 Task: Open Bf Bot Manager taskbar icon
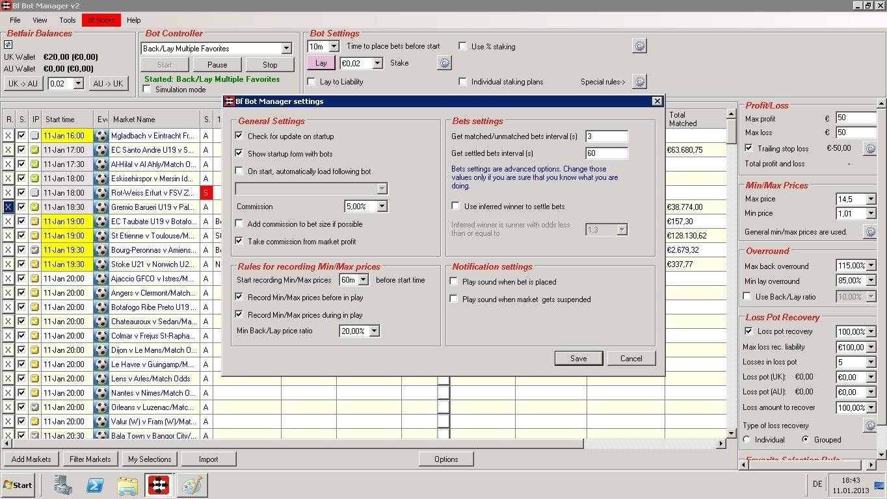coord(159,485)
